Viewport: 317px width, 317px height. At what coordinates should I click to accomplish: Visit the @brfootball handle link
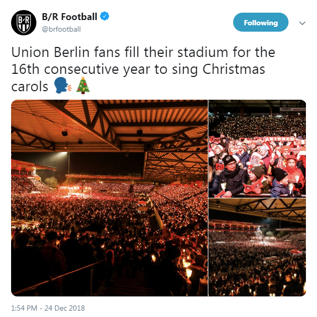61,29
